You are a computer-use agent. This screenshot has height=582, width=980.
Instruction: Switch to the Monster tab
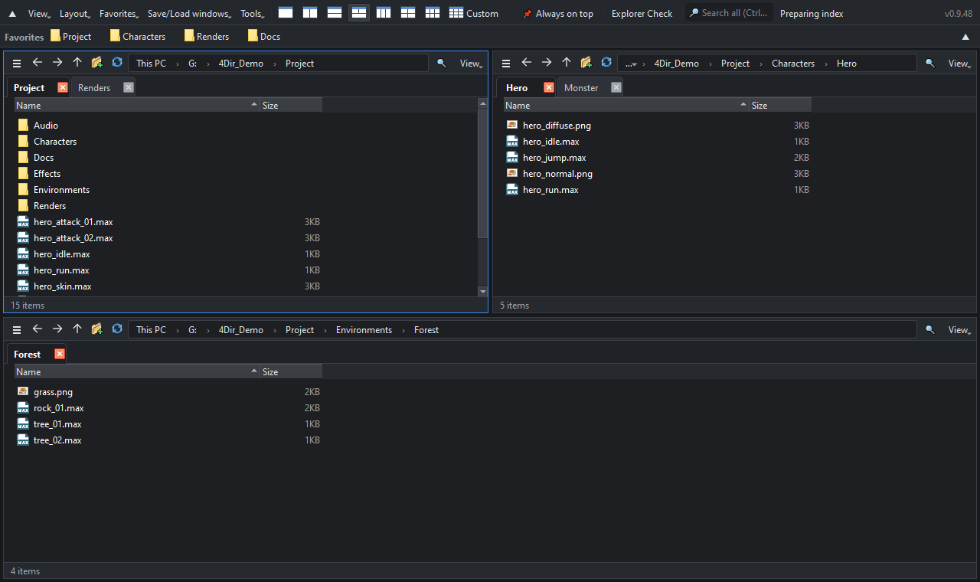point(581,88)
